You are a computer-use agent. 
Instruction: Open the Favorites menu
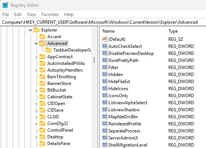[50, 14]
